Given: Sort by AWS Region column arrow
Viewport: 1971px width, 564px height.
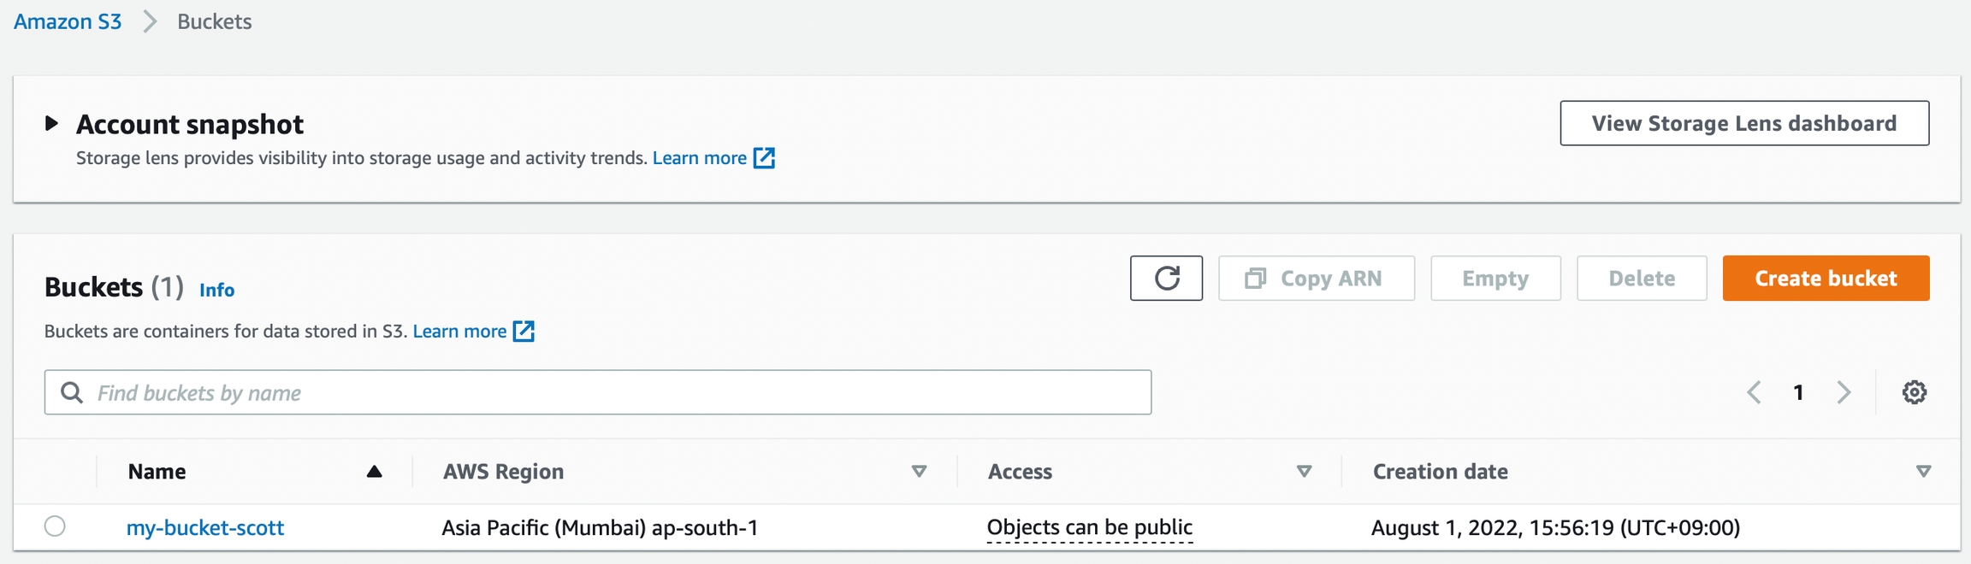Looking at the screenshot, I should (x=919, y=472).
